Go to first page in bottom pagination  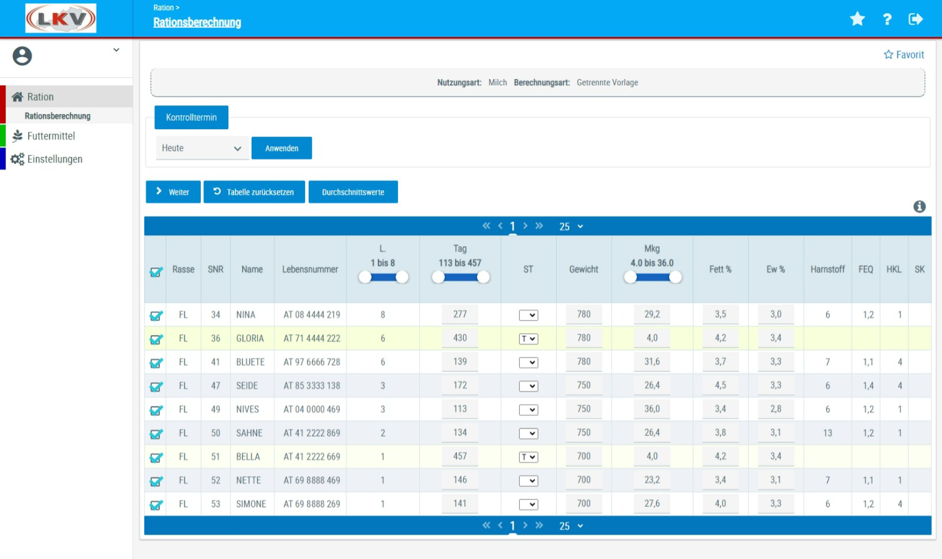pyautogui.click(x=486, y=526)
